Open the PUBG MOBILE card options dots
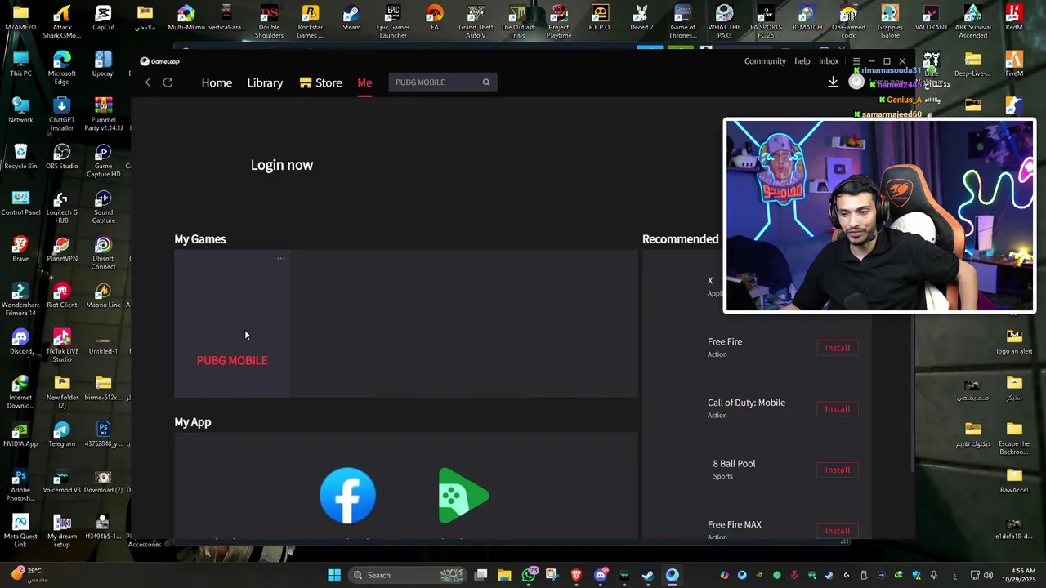Image resolution: width=1046 pixels, height=588 pixels. [x=280, y=259]
